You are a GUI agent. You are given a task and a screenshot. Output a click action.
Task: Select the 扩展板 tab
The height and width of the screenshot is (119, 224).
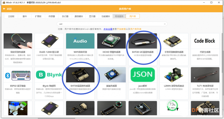coord(38,16)
